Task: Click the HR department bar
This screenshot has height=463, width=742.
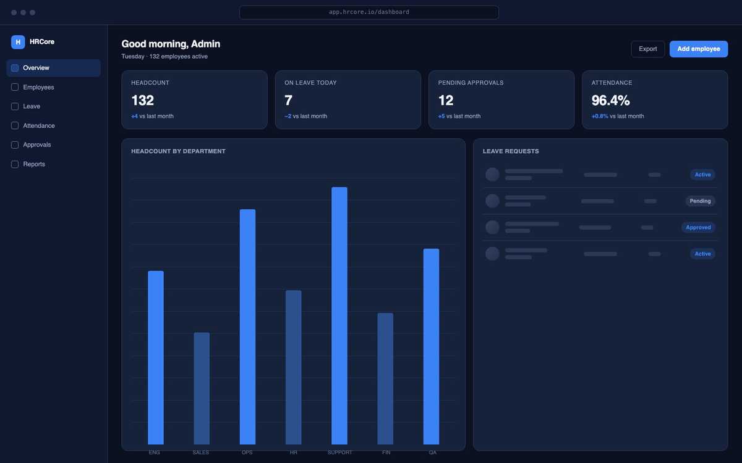Action: tap(294, 367)
